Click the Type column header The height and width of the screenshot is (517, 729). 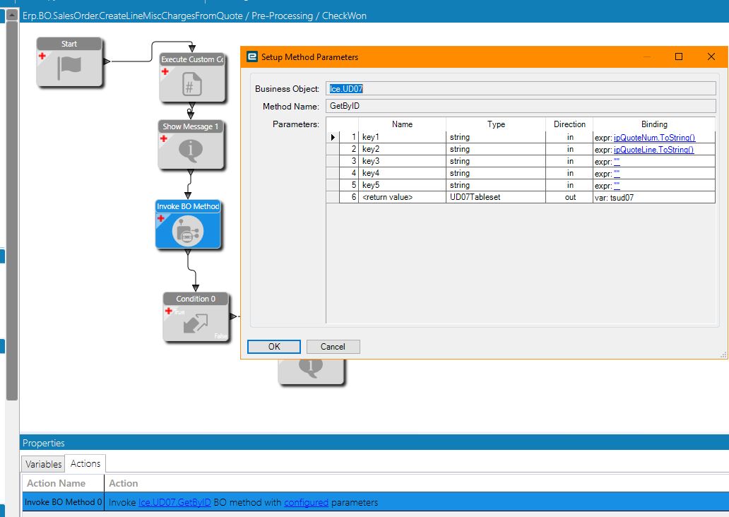(496, 124)
